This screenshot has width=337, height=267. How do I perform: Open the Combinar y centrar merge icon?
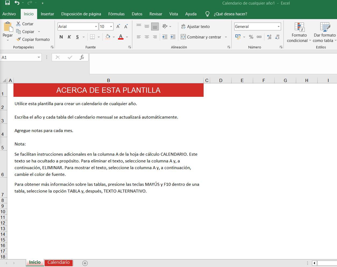(201, 37)
